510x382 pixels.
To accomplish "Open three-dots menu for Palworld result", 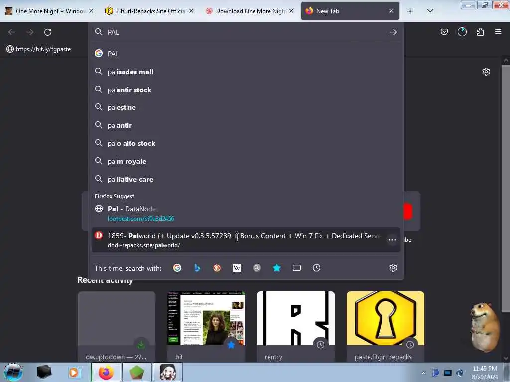I will pos(392,240).
